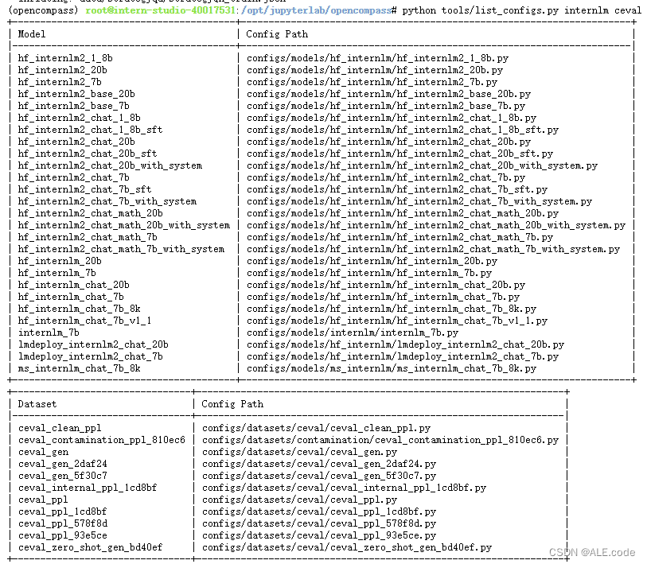Click ceval_zero_shot_gen_bd40ef dataset name
Screen dimensions: 647x564
(91, 548)
